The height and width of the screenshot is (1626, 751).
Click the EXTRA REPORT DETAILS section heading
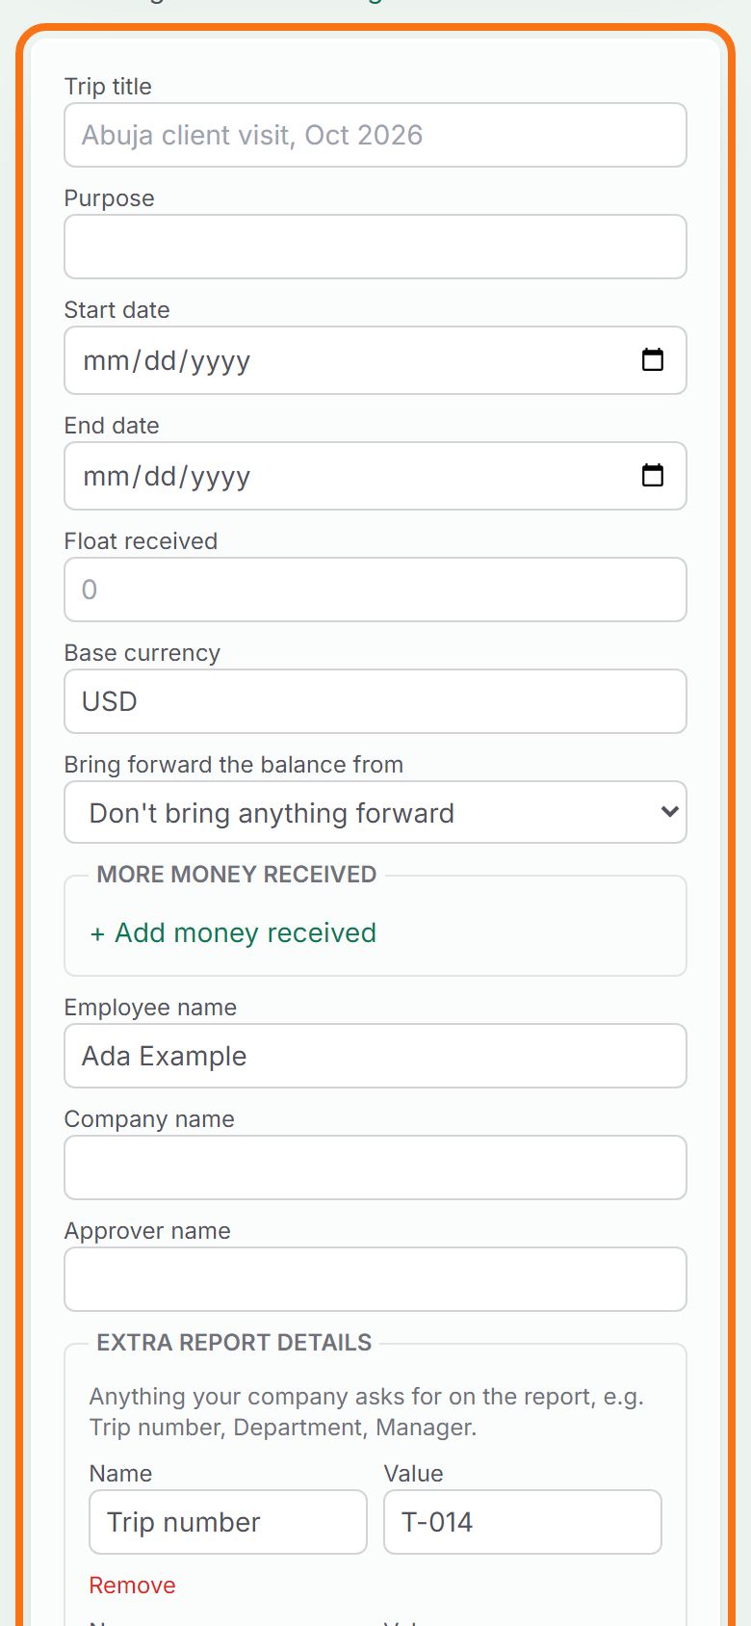pyautogui.click(x=234, y=1342)
